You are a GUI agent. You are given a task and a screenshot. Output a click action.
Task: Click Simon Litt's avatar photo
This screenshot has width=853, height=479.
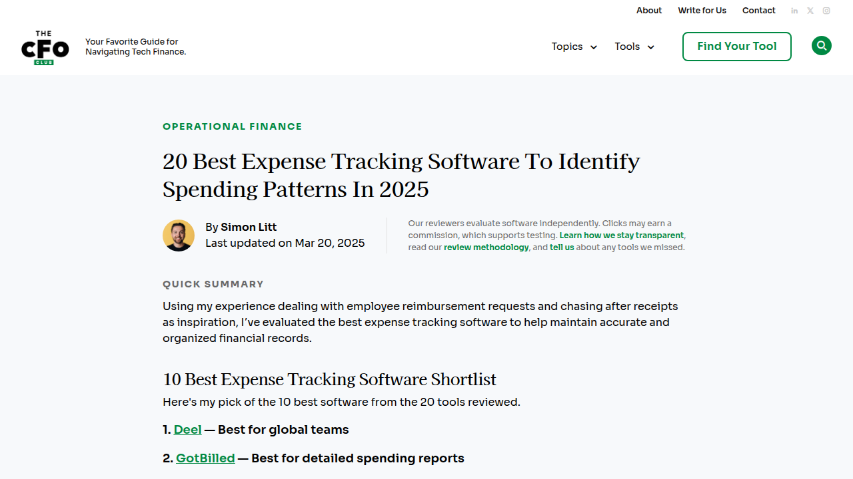(179, 236)
